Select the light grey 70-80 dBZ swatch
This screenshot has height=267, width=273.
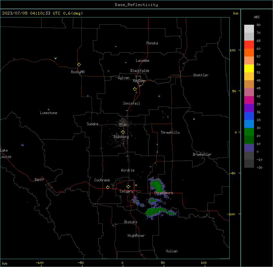point(249,29)
